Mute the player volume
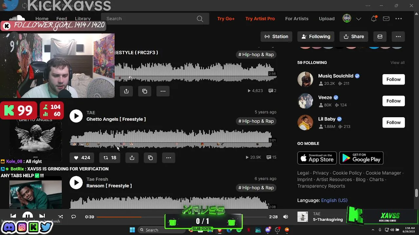The height and width of the screenshot is (235, 419). tap(286, 217)
